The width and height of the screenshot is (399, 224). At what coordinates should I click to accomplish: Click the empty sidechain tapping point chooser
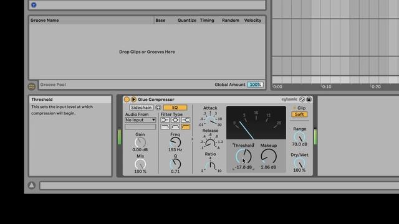[x=140, y=126]
